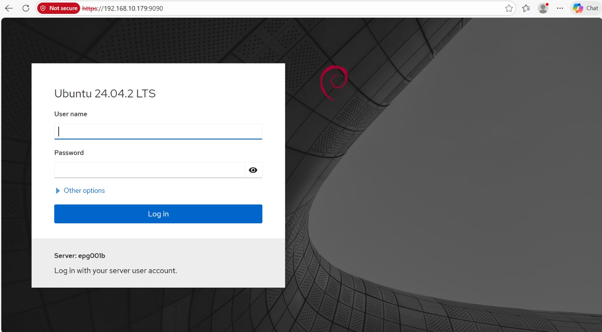Click the User name field label

pos(71,114)
